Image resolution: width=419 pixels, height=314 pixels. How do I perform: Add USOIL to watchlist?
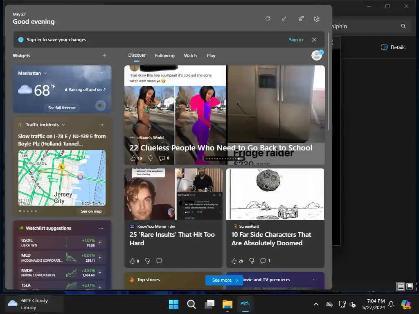coord(100,242)
